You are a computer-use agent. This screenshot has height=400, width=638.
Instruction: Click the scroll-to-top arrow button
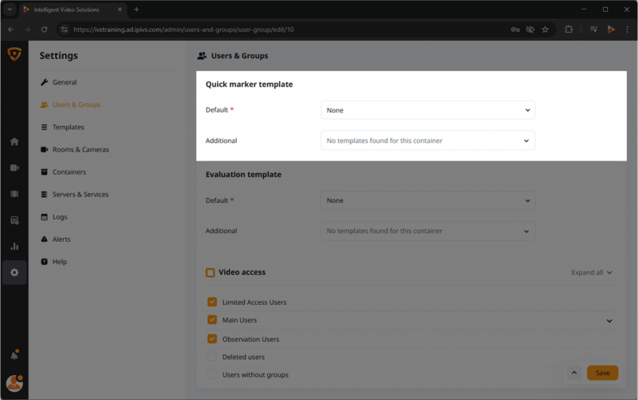coord(574,373)
